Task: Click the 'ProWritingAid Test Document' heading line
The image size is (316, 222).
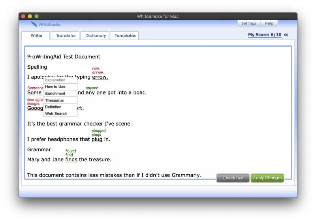Action: [64, 56]
